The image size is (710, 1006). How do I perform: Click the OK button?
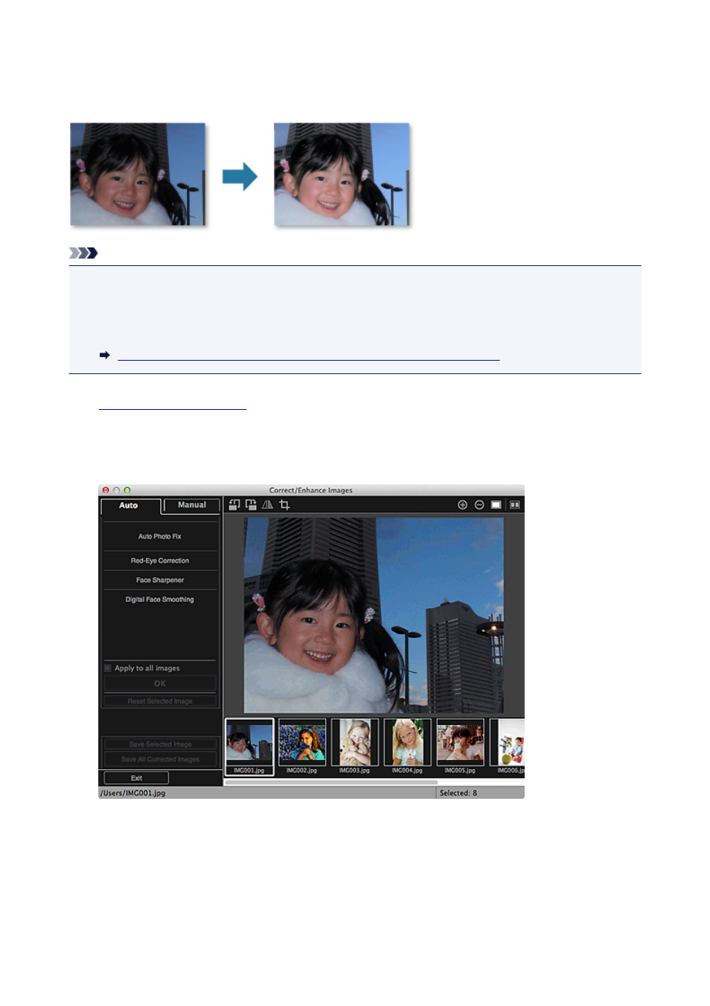click(x=160, y=683)
